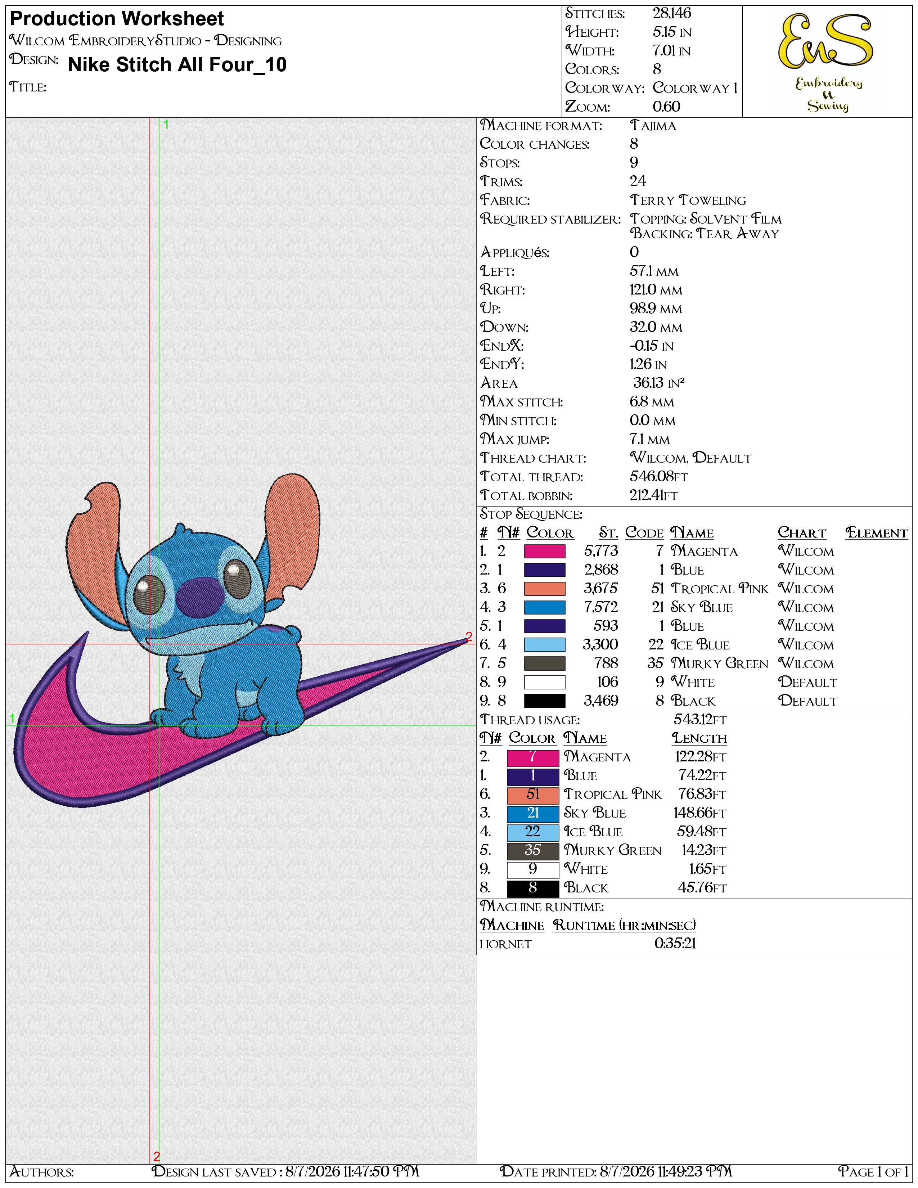Select the stitches total "28,146"
The width and height of the screenshot is (918, 1188).
tap(672, 14)
